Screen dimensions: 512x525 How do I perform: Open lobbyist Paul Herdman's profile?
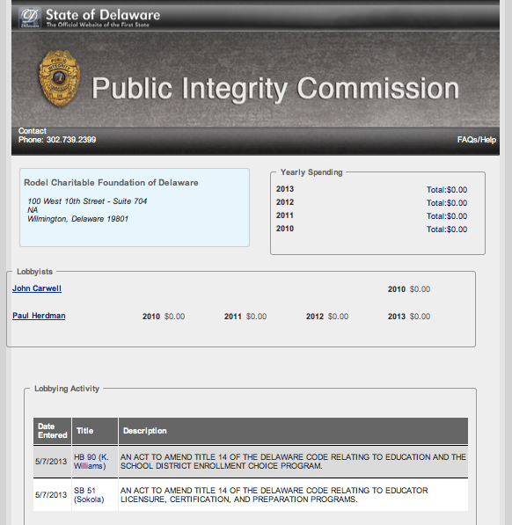[x=39, y=316]
